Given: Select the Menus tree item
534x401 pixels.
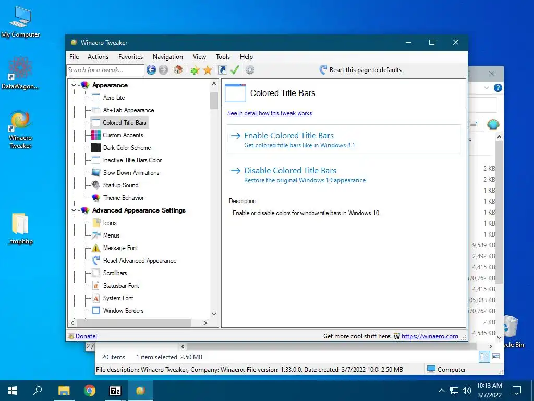Looking at the screenshot, I should pyautogui.click(x=112, y=235).
